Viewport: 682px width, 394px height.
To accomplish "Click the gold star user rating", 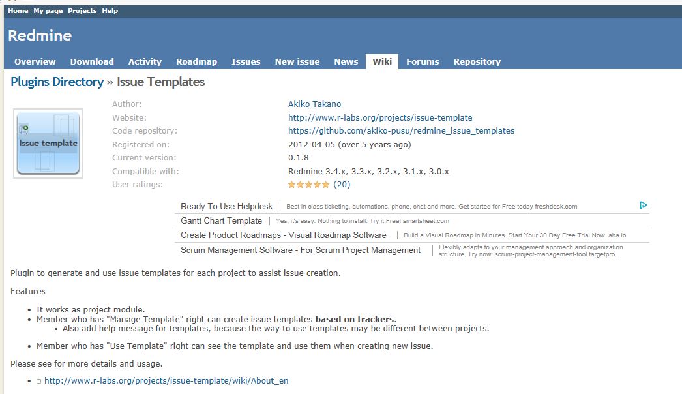I will [x=308, y=185].
